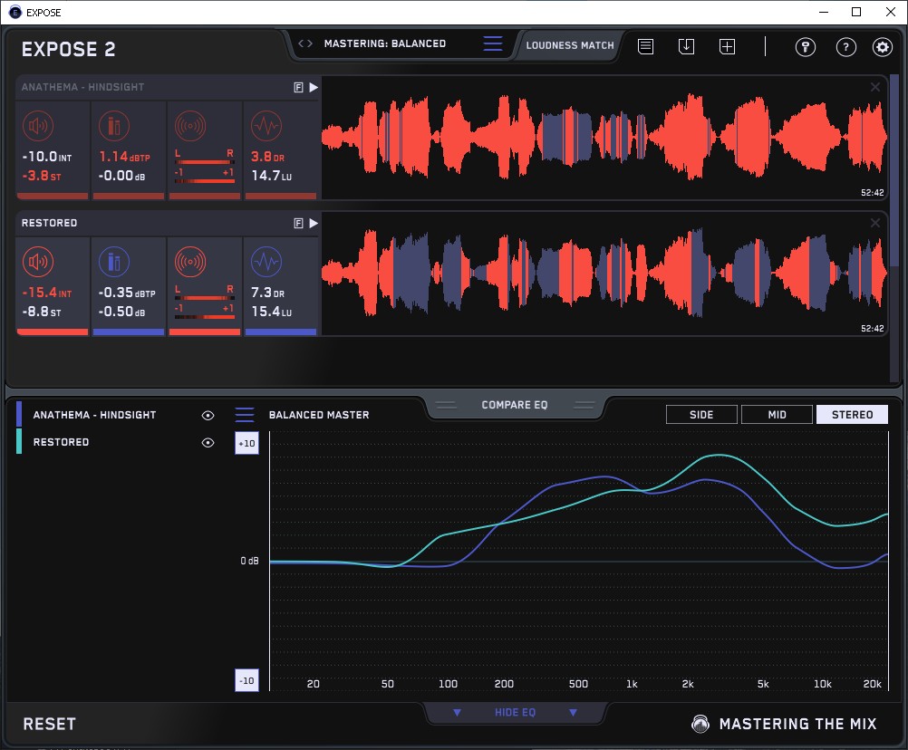Image resolution: width=908 pixels, height=750 pixels.
Task: Toggle visibility of Anathema - Hindsight EQ curve
Action: pyautogui.click(x=208, y=415)
